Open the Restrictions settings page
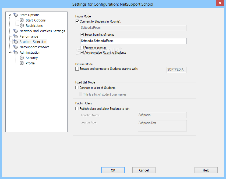 pos(34,25)
